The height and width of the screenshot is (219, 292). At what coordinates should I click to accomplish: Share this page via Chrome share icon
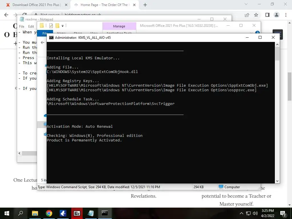tap(247, 15)
